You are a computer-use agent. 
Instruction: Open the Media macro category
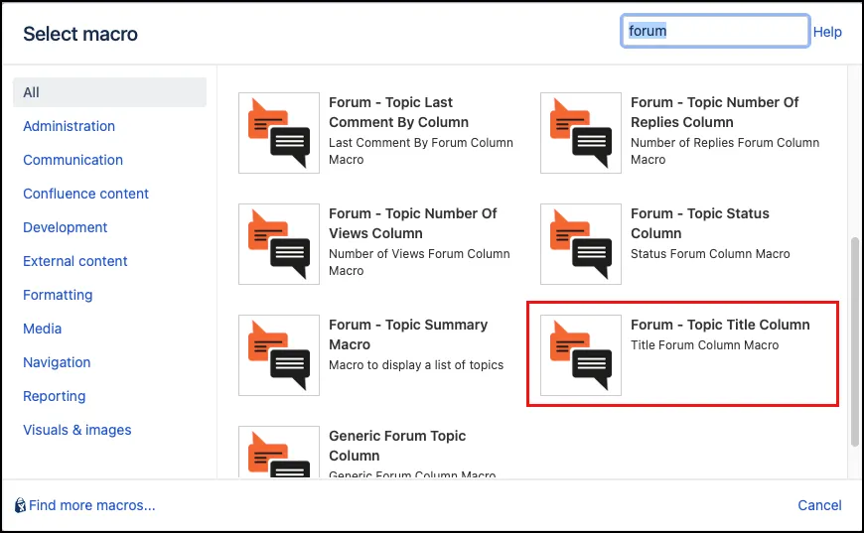[43, 329]
